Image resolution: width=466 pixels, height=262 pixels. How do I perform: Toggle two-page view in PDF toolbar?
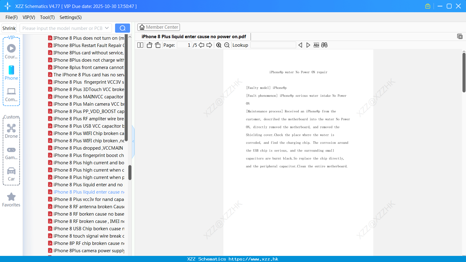tap(140, 45)
